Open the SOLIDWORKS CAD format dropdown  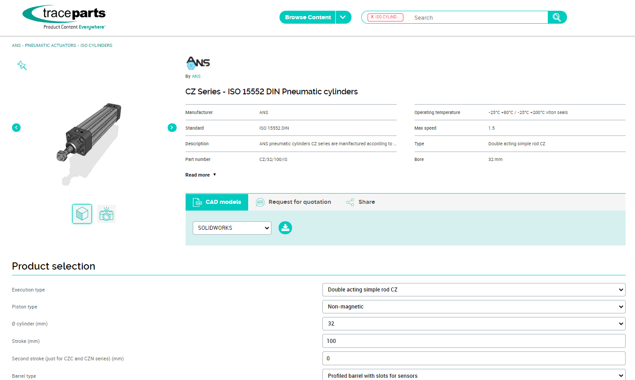click(232, 228)
